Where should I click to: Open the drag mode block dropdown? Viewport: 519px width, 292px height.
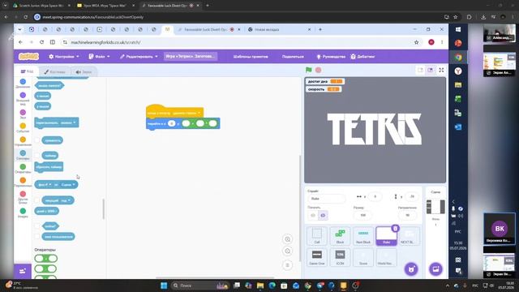coord(75,122)
